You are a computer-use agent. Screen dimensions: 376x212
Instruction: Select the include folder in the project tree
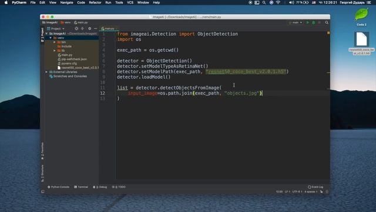[x=65, y=47]
